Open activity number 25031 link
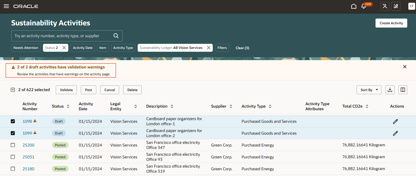The height and width of the screenshot is (176, 416). tap(28, 157)
